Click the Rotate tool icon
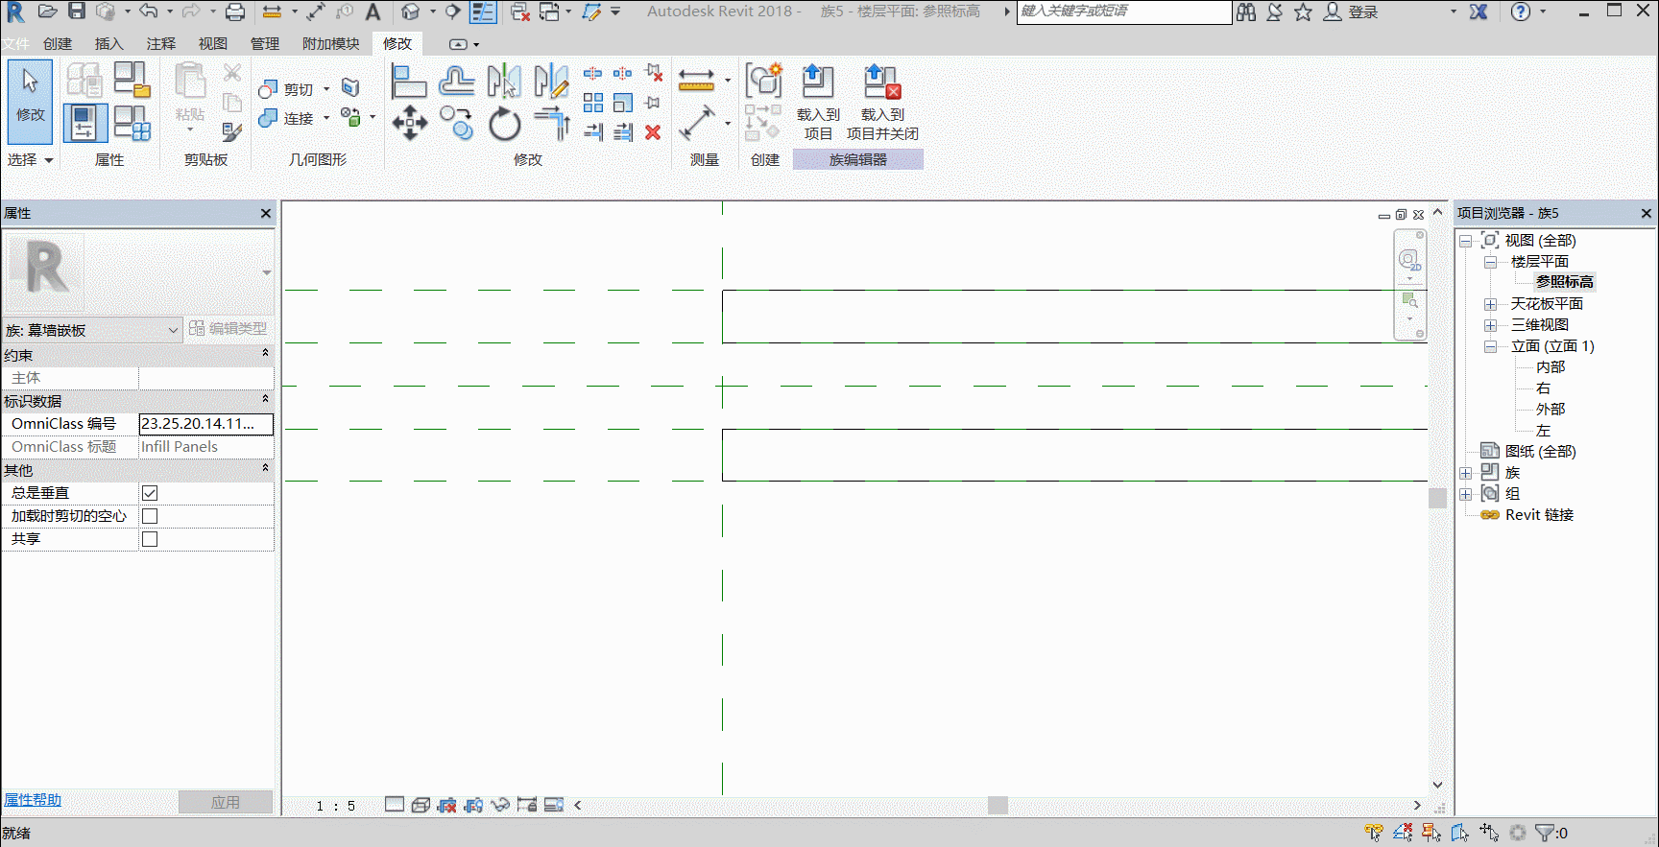Screen dimensions: 1659x847 [x=504, y=124]
